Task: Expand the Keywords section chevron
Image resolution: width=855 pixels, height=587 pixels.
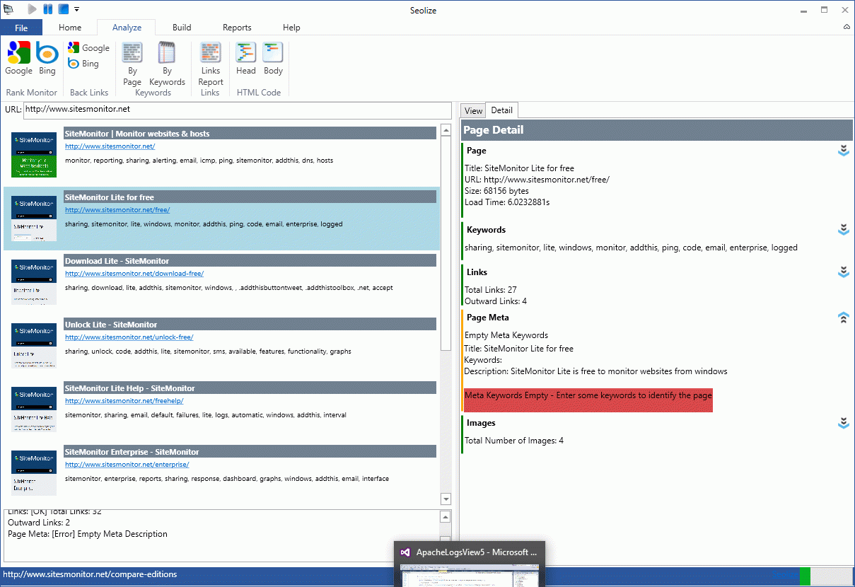Action: [843, 230]
